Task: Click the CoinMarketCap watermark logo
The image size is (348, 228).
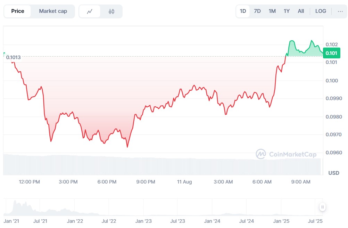Action: [x=286, y=154]
